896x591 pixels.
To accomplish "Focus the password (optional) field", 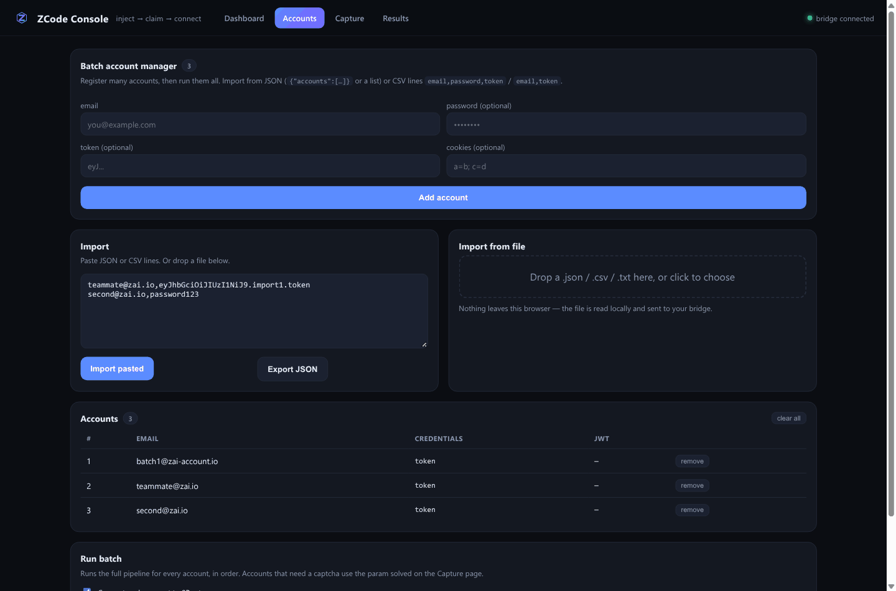I will 626,124.
